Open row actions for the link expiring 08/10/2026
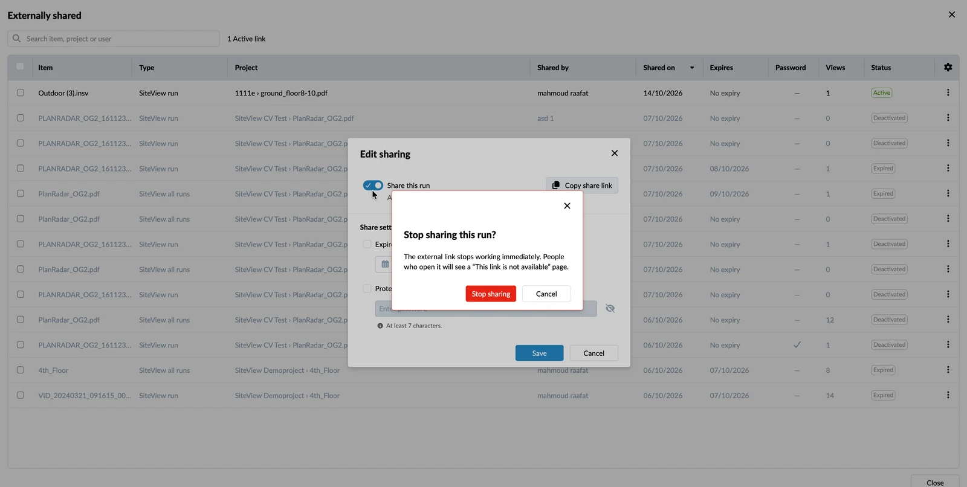Screen dimensions: 967x487 point(948,169)
